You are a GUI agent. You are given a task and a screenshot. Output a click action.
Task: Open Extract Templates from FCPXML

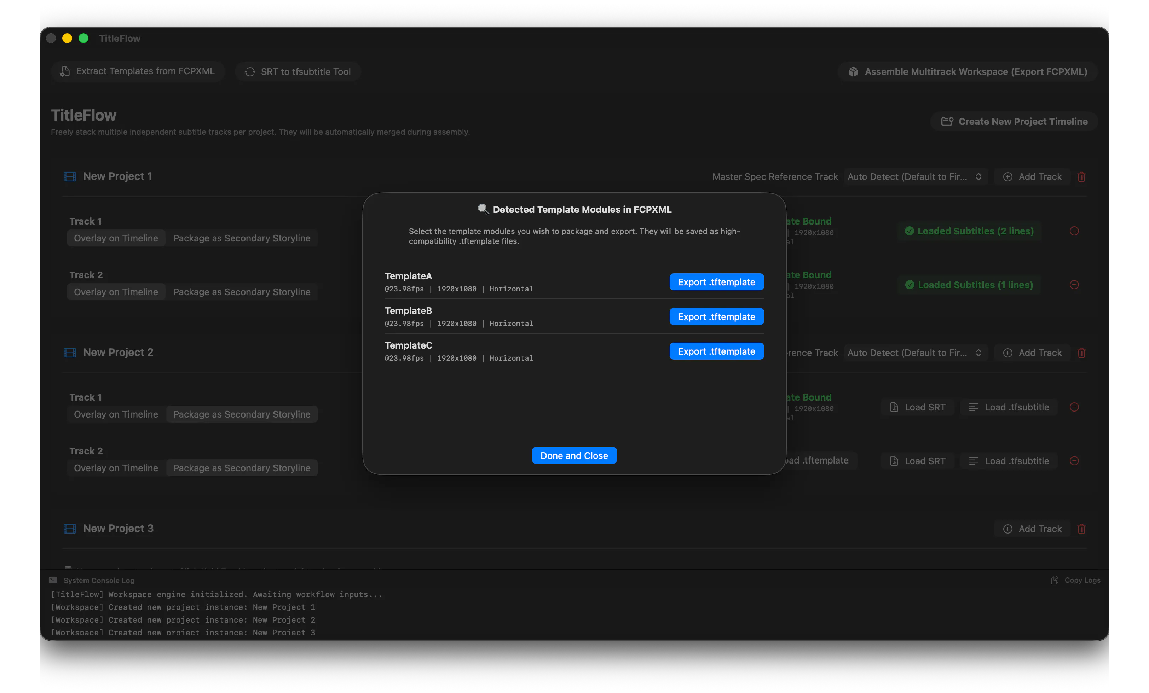[138, 71]
